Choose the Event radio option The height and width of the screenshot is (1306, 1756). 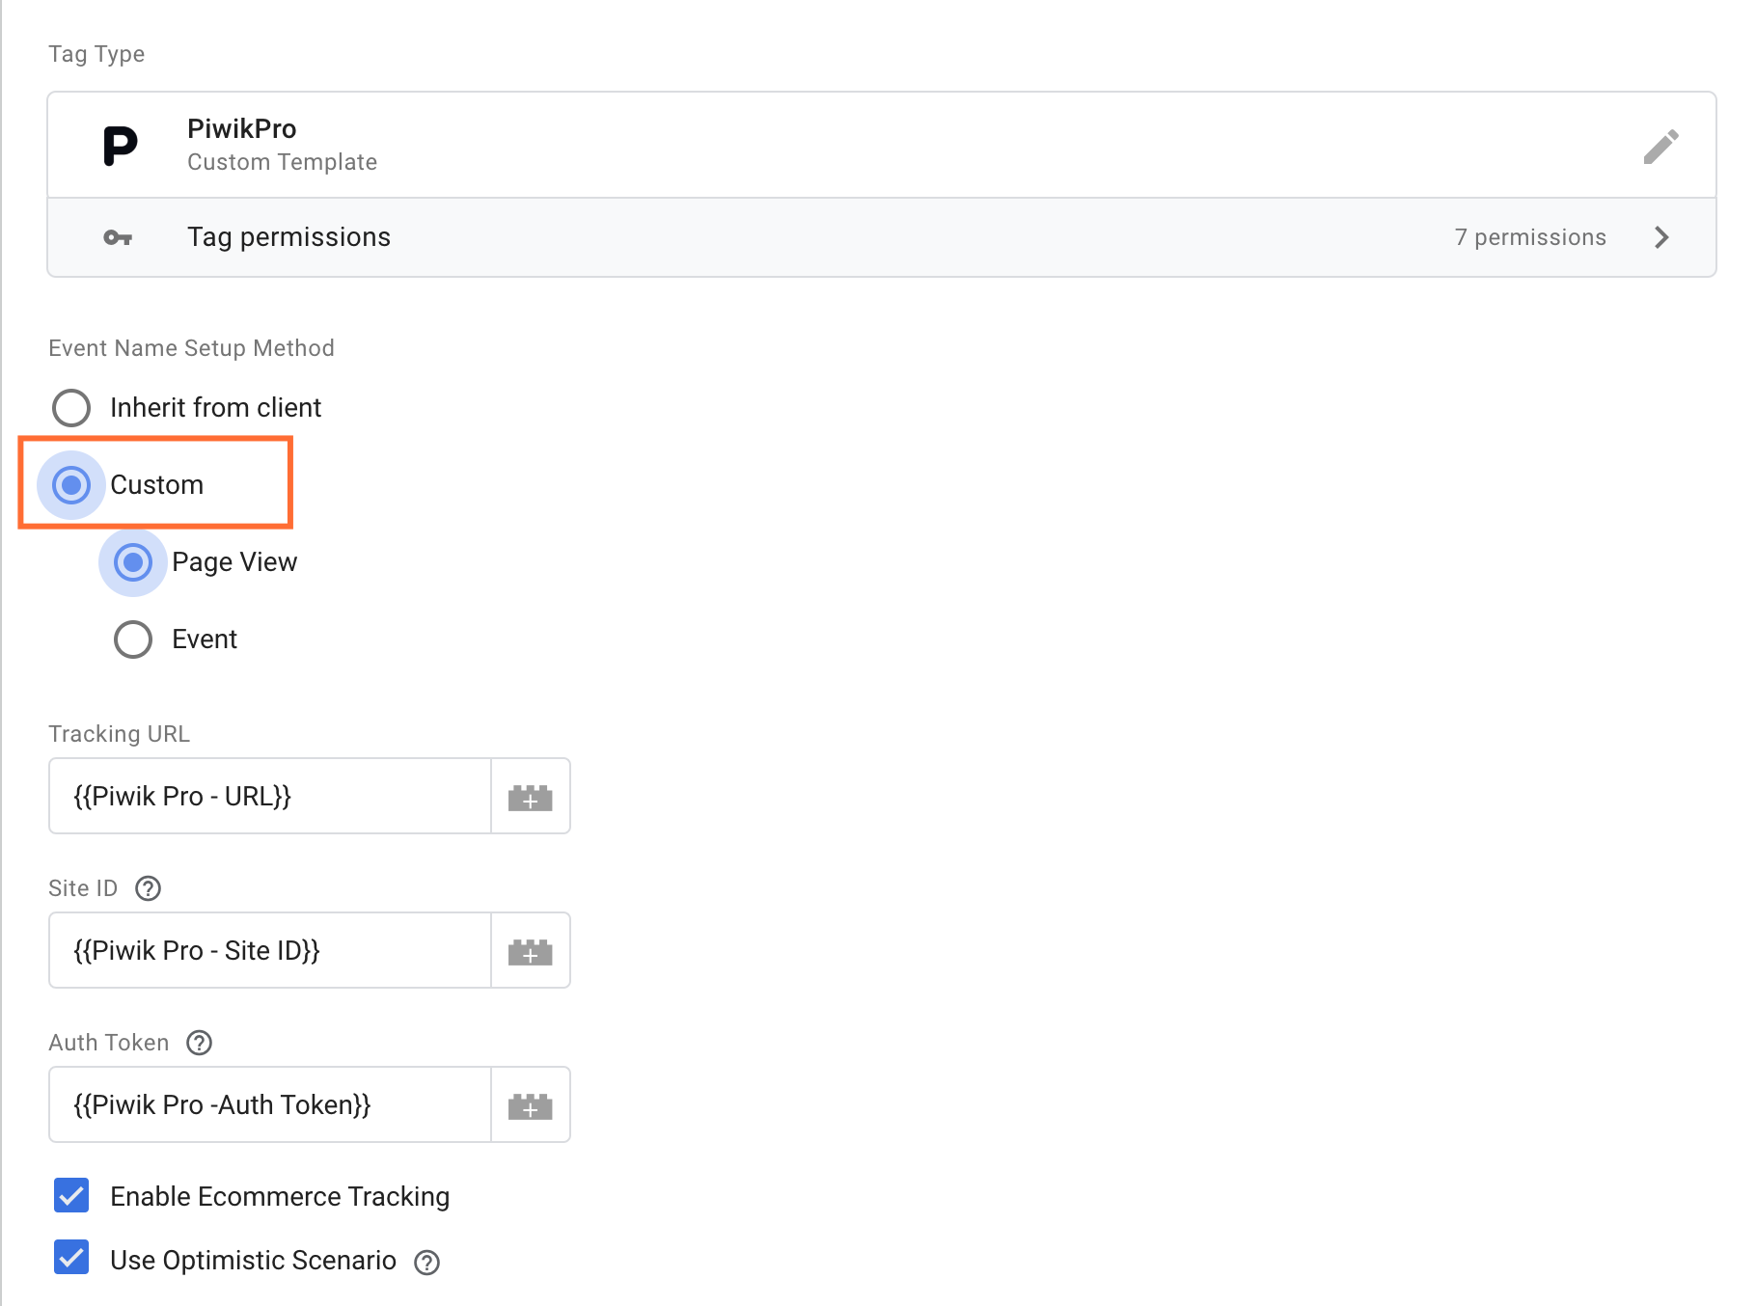click(133, 639)
